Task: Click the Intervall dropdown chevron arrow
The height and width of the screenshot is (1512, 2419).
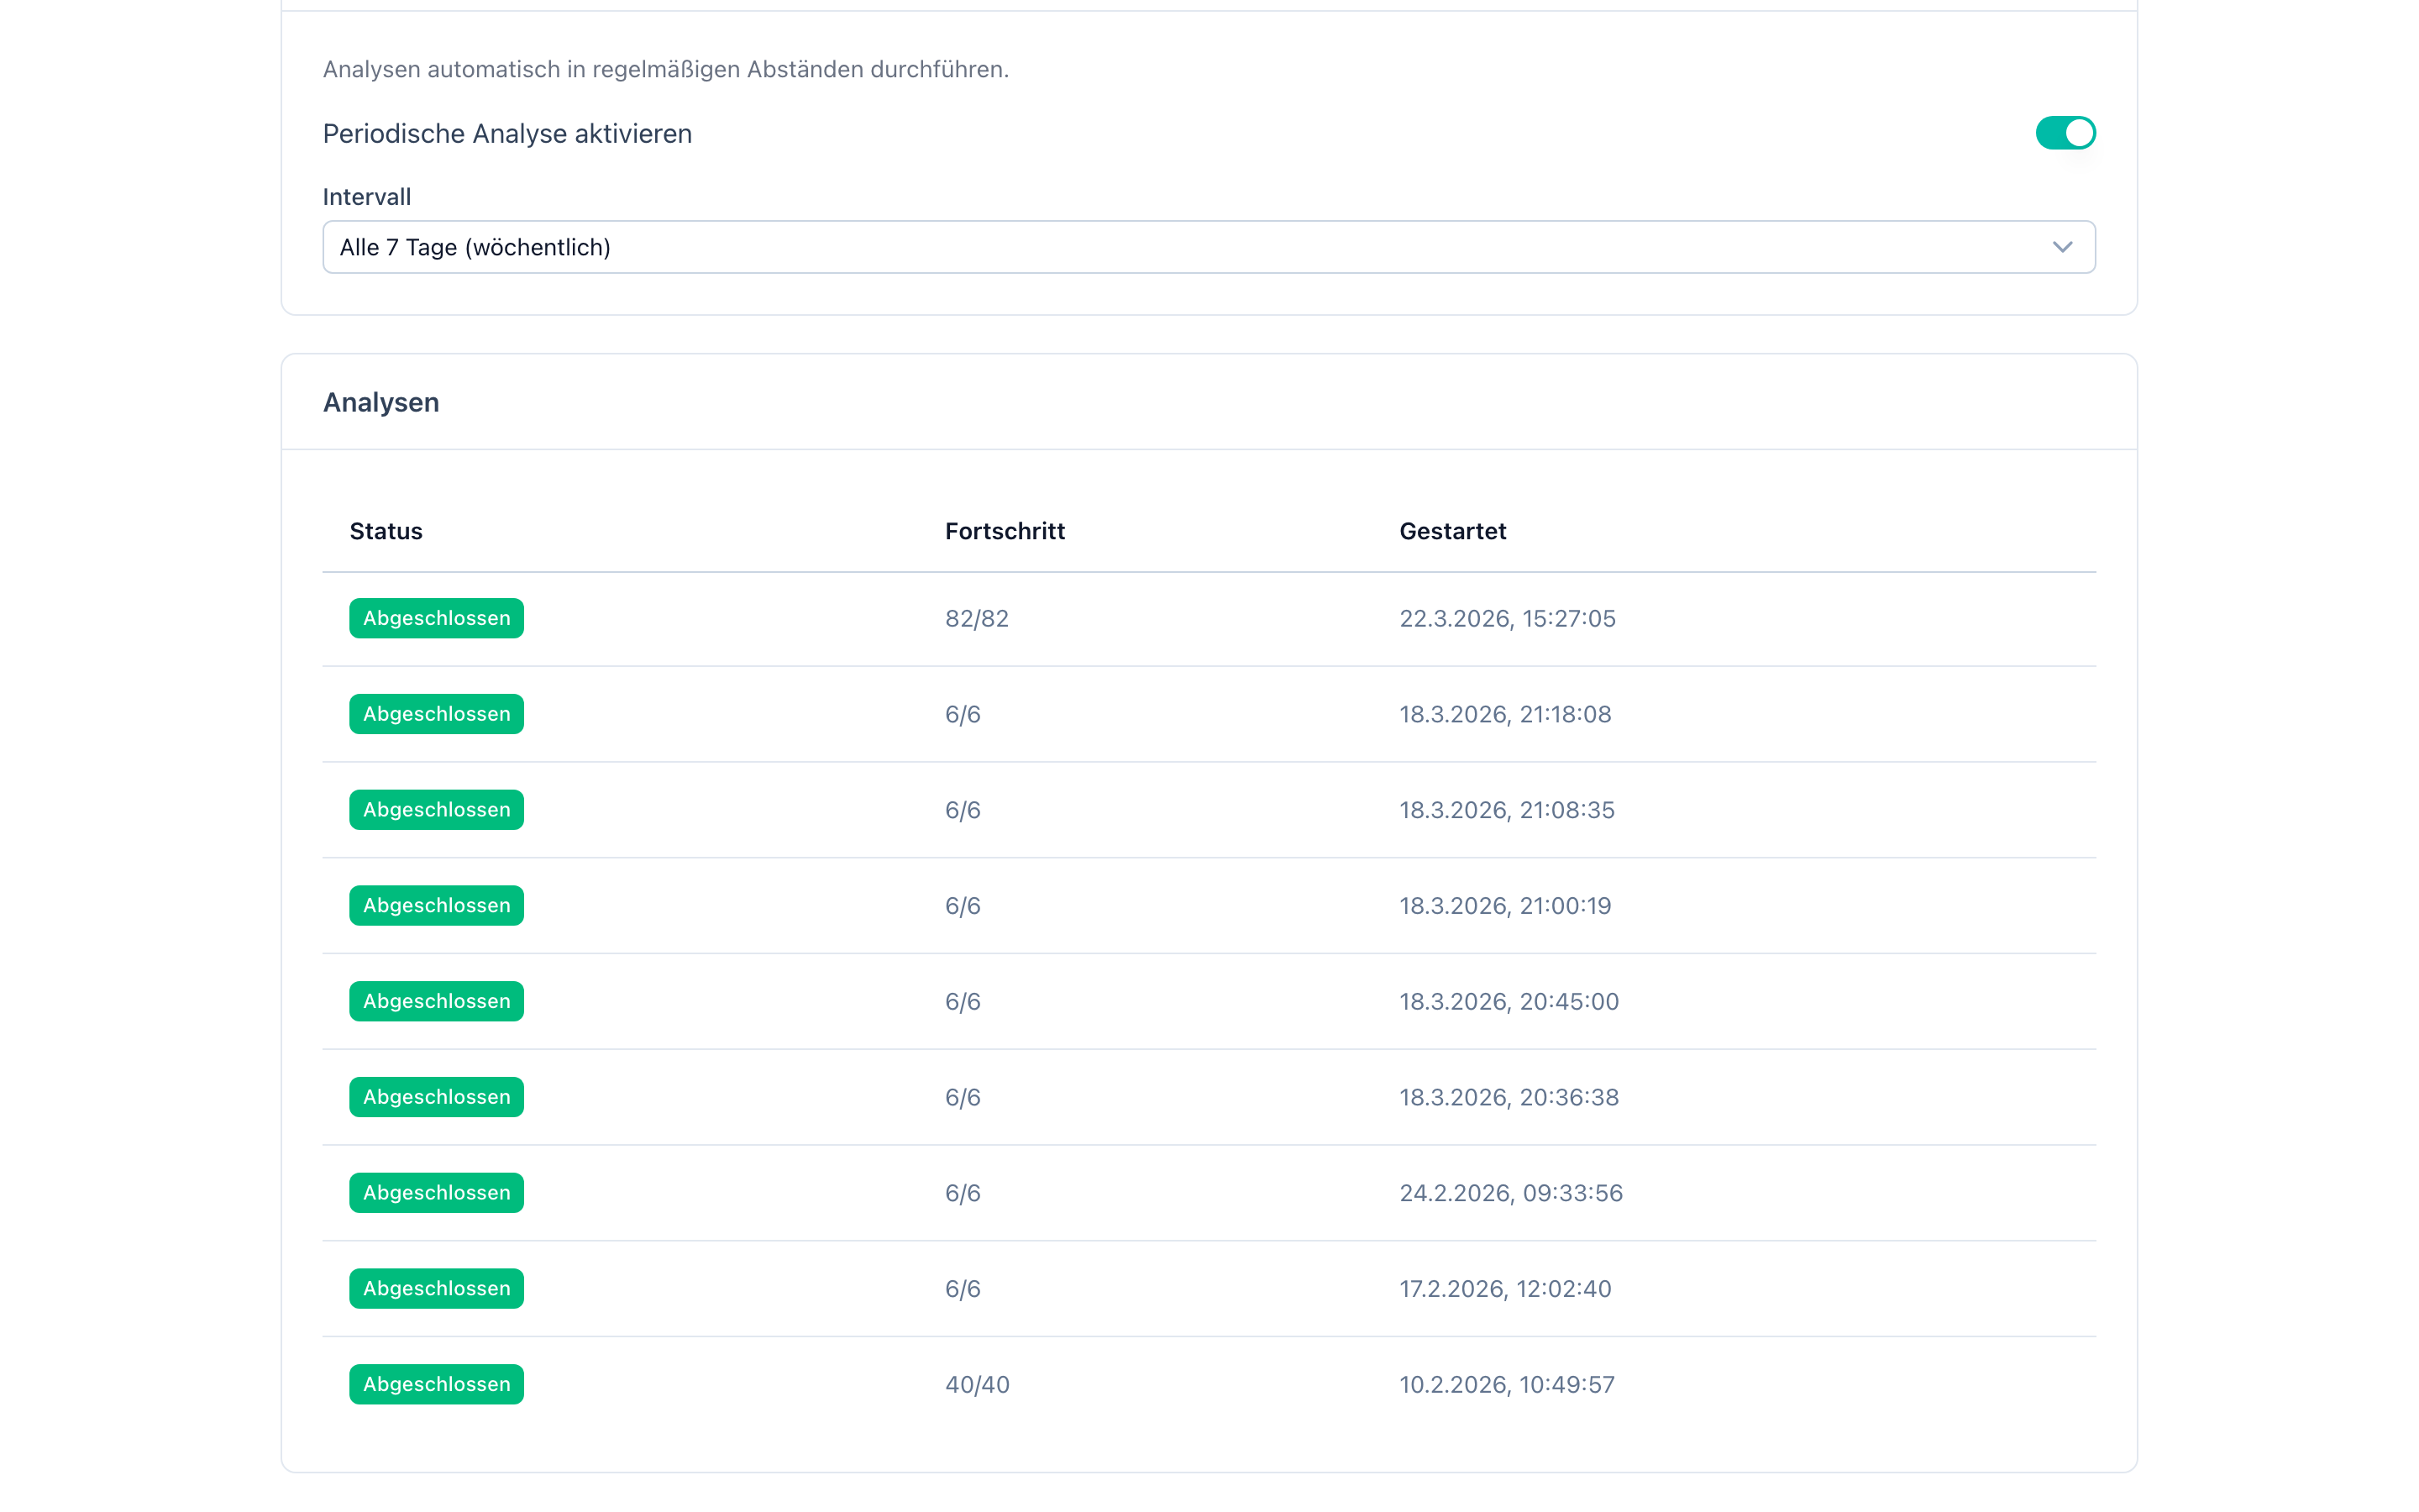Action: [x=2061, y=247]
